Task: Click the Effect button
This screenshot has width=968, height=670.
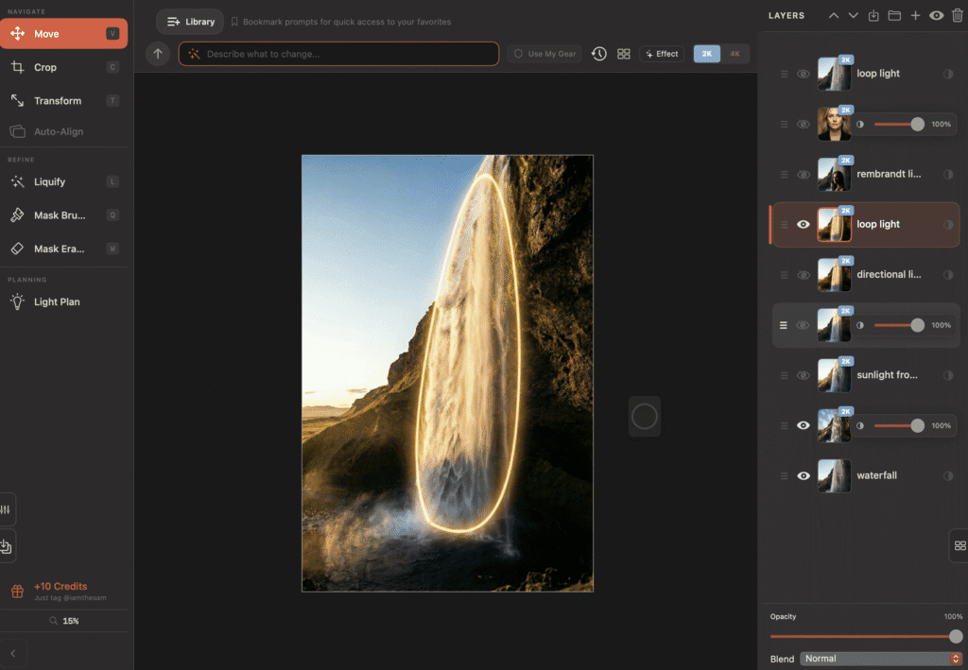Action: (662, 54)
